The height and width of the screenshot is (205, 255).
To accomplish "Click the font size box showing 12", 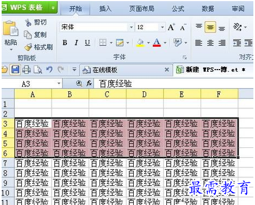I will click(x=147, y=27).
